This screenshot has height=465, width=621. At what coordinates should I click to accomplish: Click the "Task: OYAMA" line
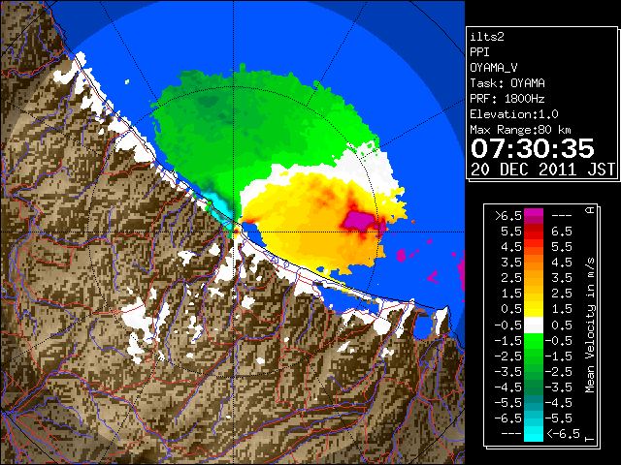507,83
